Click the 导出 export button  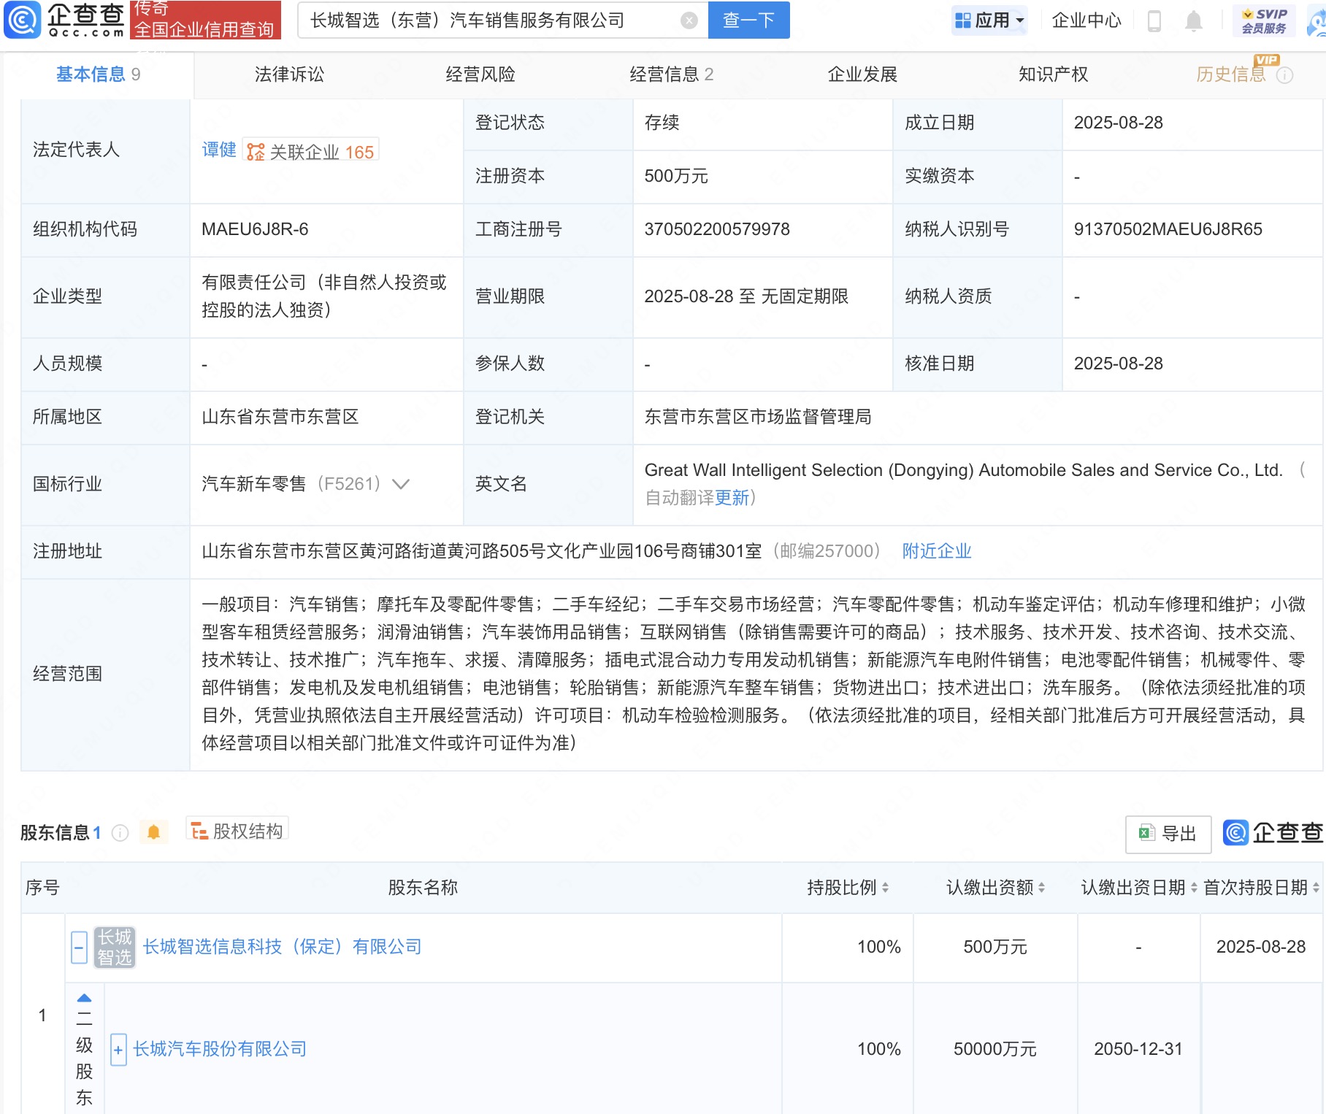click(x=1168, y=834)
